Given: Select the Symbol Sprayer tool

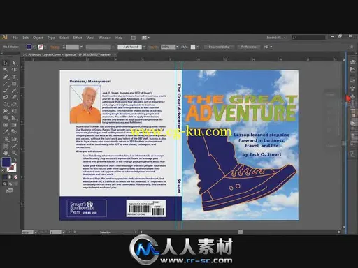Looking at the screenshot, I should (6, 139).
